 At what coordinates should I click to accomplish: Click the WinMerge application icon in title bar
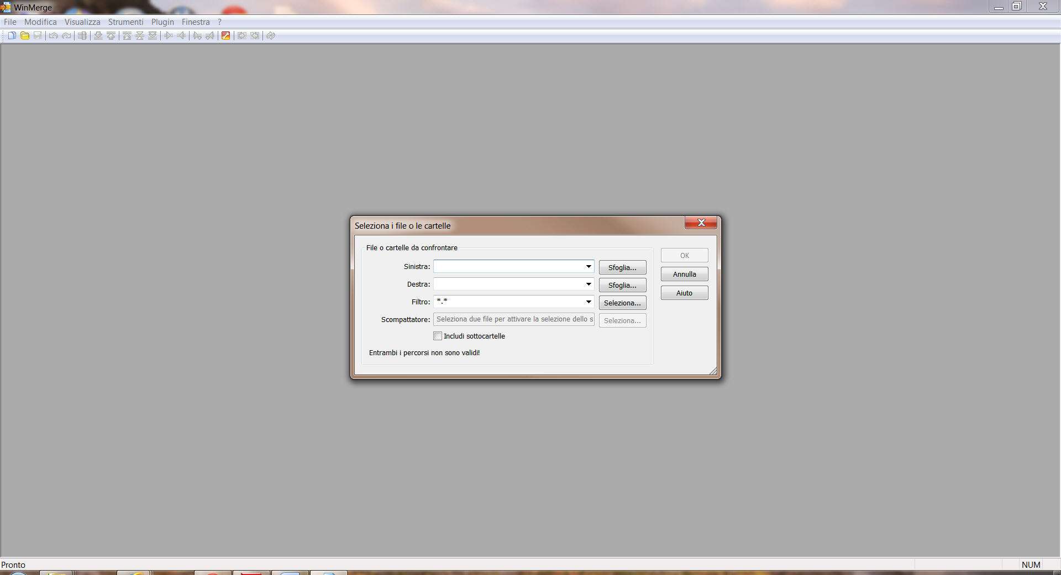(6, 7)
